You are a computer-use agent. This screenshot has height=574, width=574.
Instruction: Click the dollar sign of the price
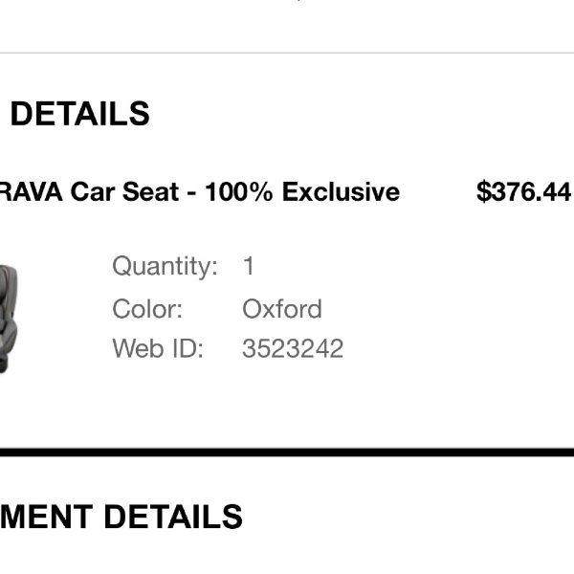[483, 191]
